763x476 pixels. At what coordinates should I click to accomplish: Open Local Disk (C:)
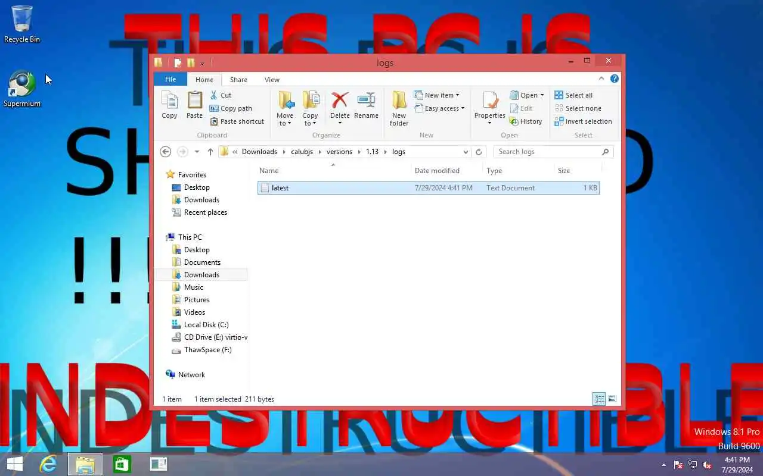click(x=206, y=325)
